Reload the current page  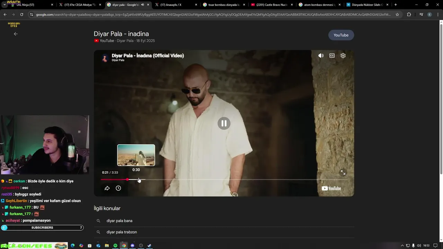[21, 15]
